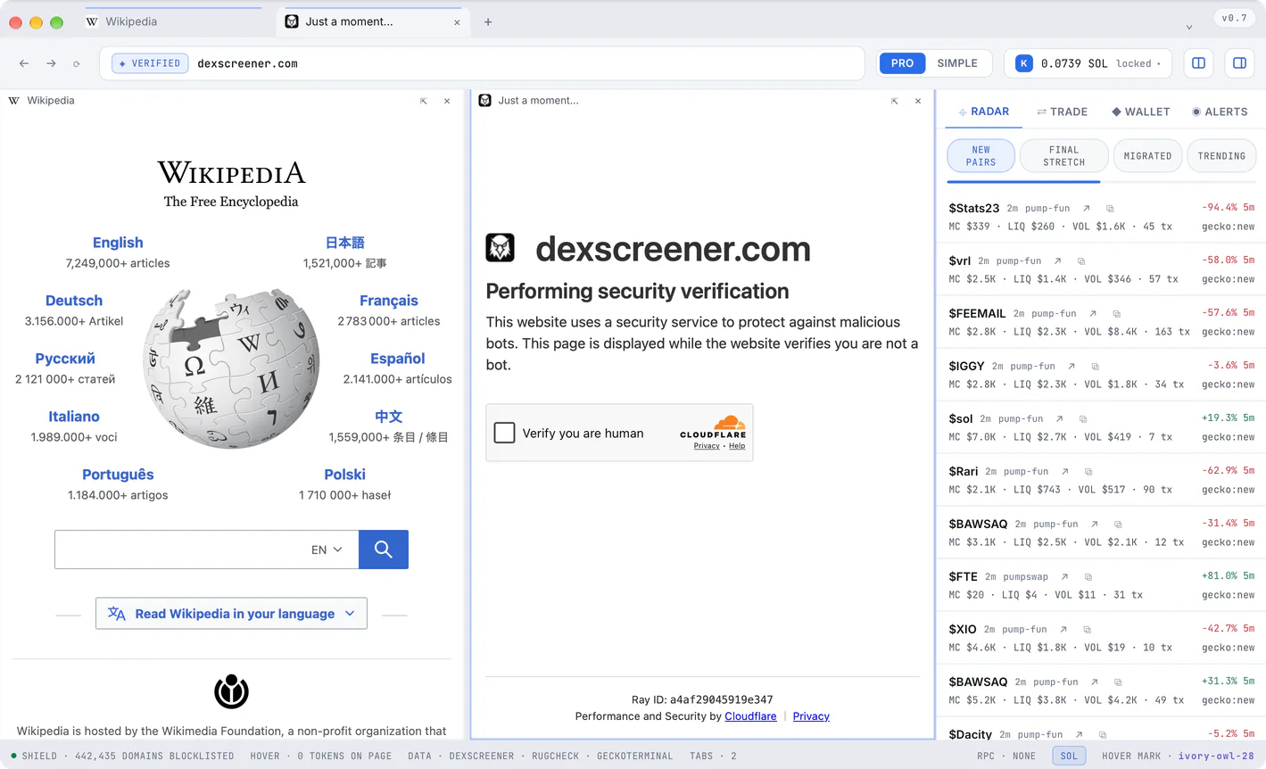1266x769 pixels.
Task: Open the 日本語 Wikipedia link
Action: point(345,243)
